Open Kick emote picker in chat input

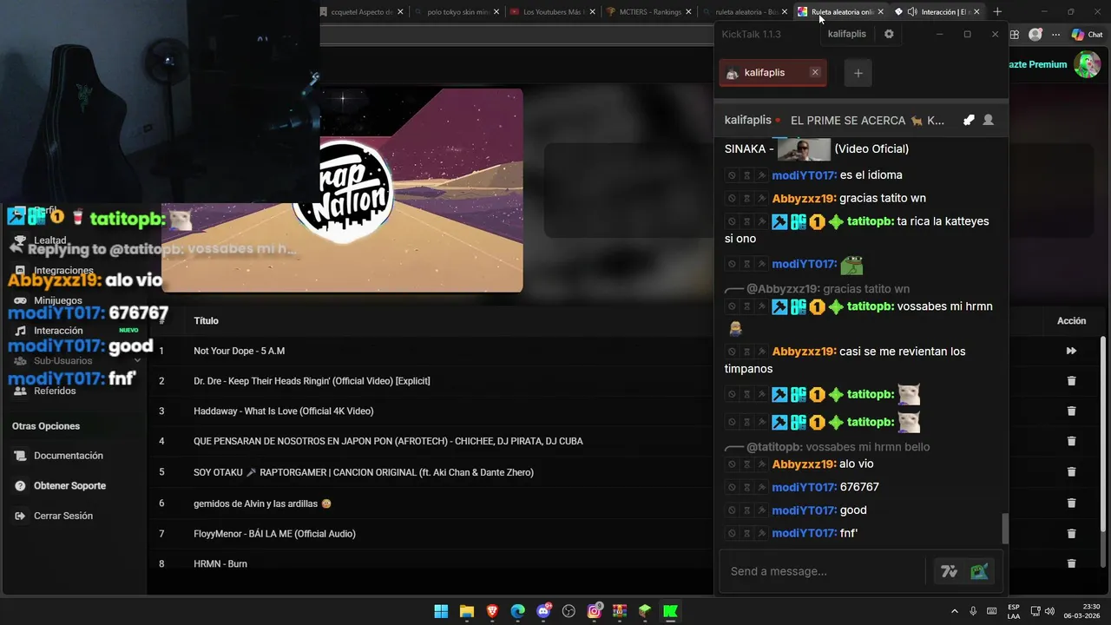[x=979, y=571]
